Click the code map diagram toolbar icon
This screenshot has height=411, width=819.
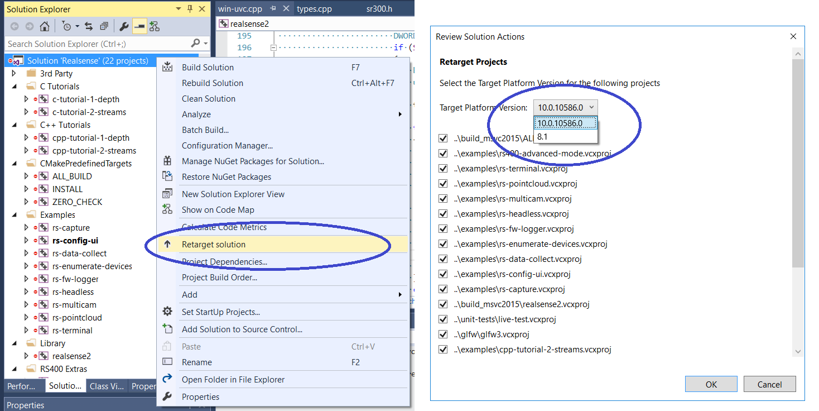(155, 26)
